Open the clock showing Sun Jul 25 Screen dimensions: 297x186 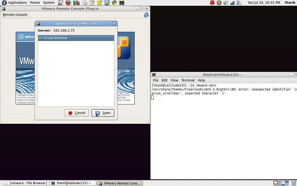pos(264,3)
